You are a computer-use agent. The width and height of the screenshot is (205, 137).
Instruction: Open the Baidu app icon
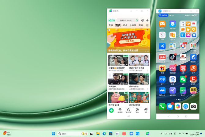click(x=173, y=79)
